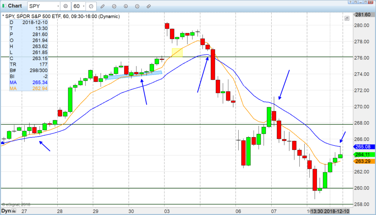Click the symbol link target icon beside SPY
The image size is (376, 215).
click(x=65, y=6)
